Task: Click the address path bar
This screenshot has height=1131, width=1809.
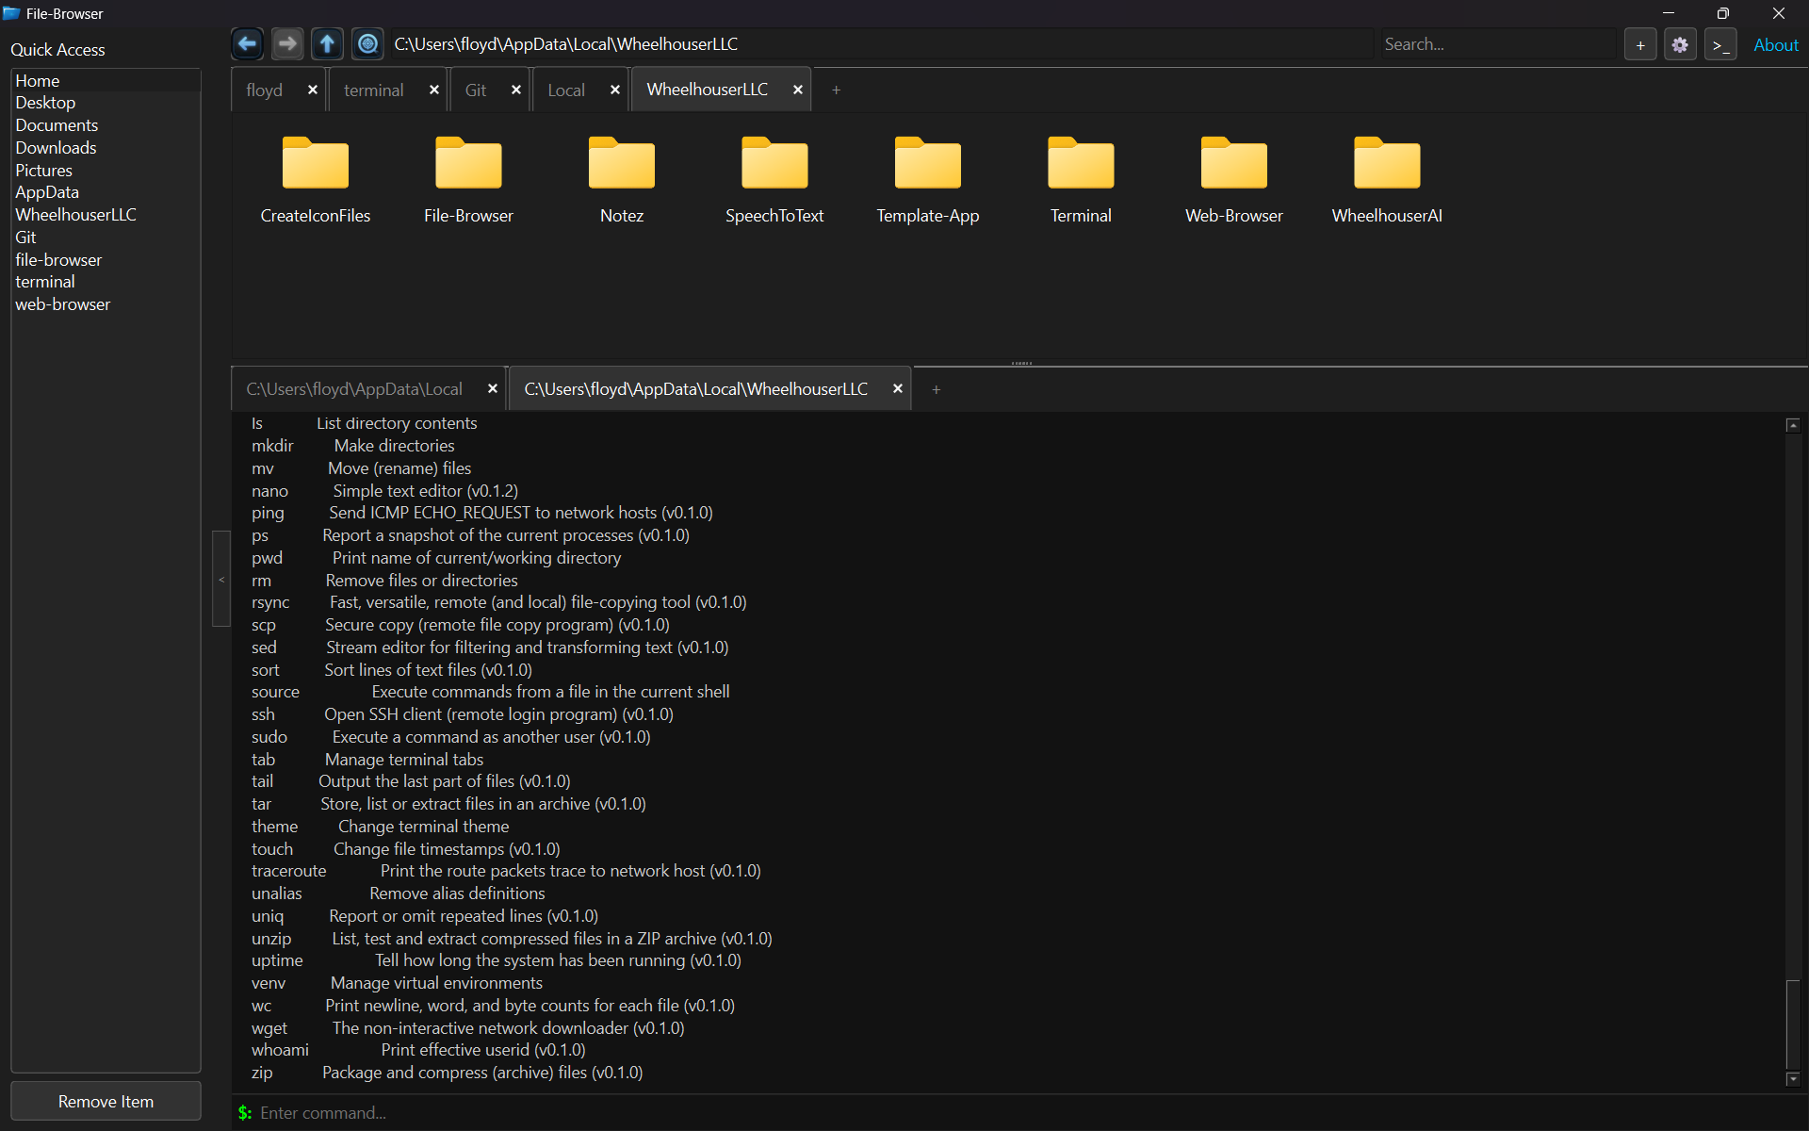Action: point(881,44)
